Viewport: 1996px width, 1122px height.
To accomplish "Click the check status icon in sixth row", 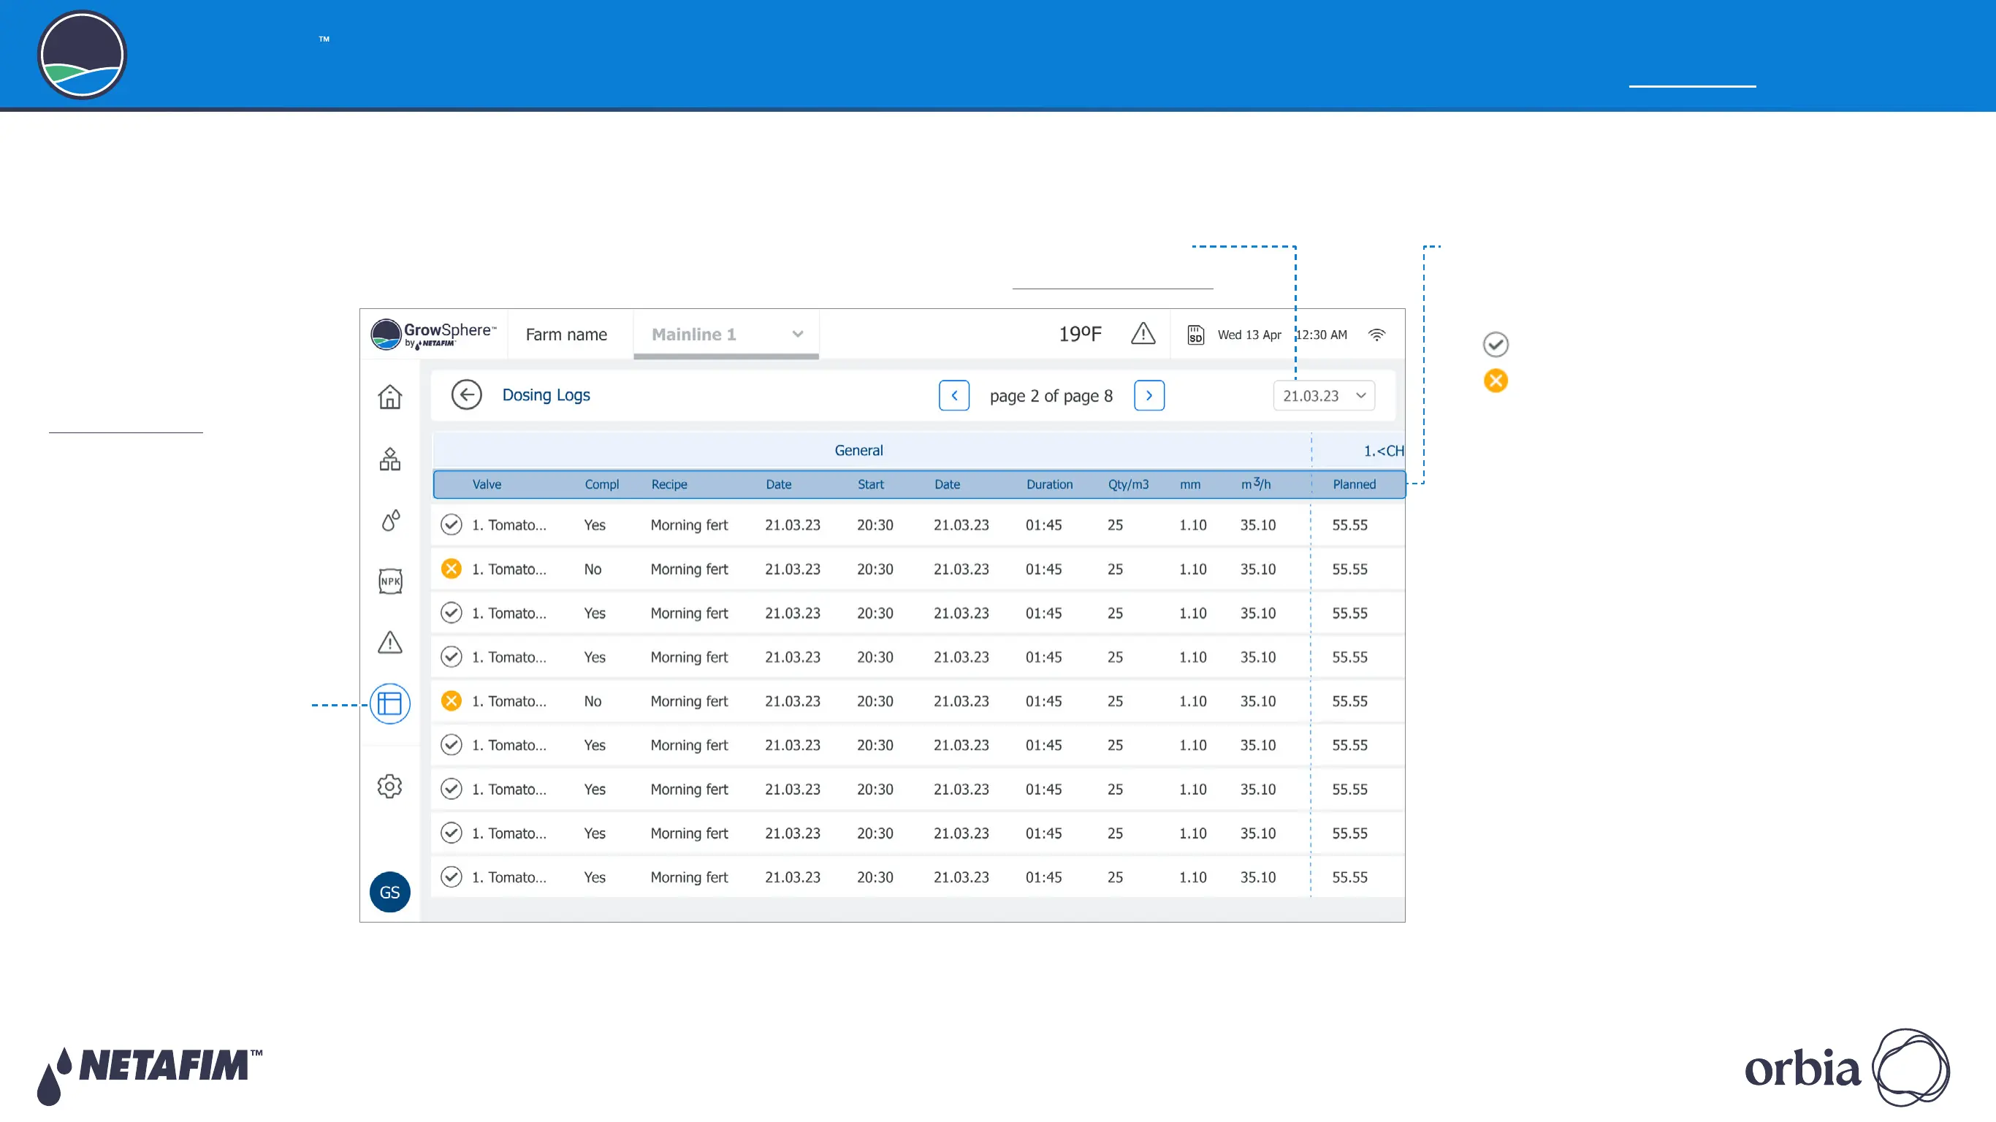I will click(x=451, y=744).
